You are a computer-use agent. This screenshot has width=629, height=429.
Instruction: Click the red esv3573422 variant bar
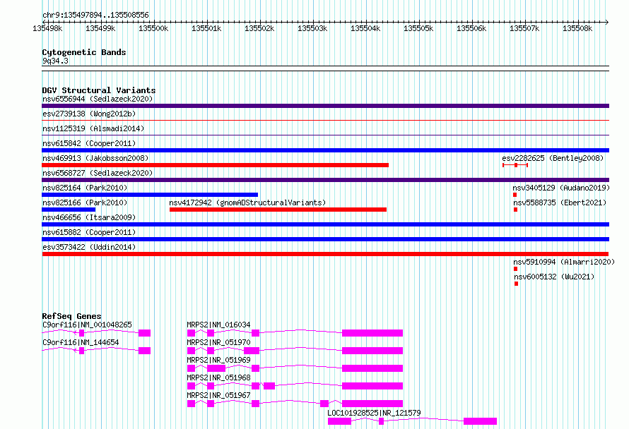tap(325, 254)
